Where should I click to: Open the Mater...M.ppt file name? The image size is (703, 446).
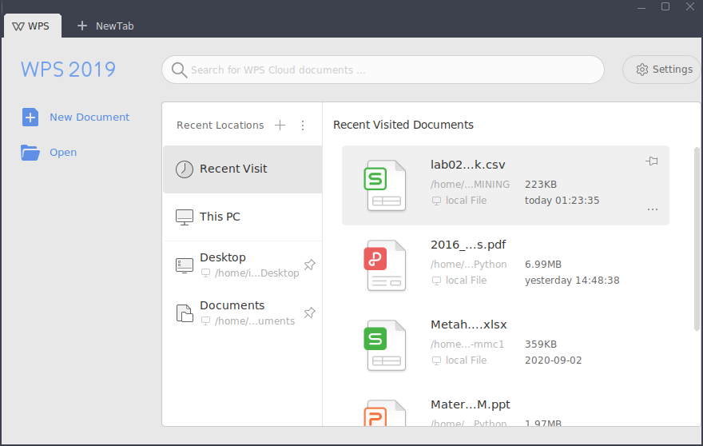[x=471, y=404]
